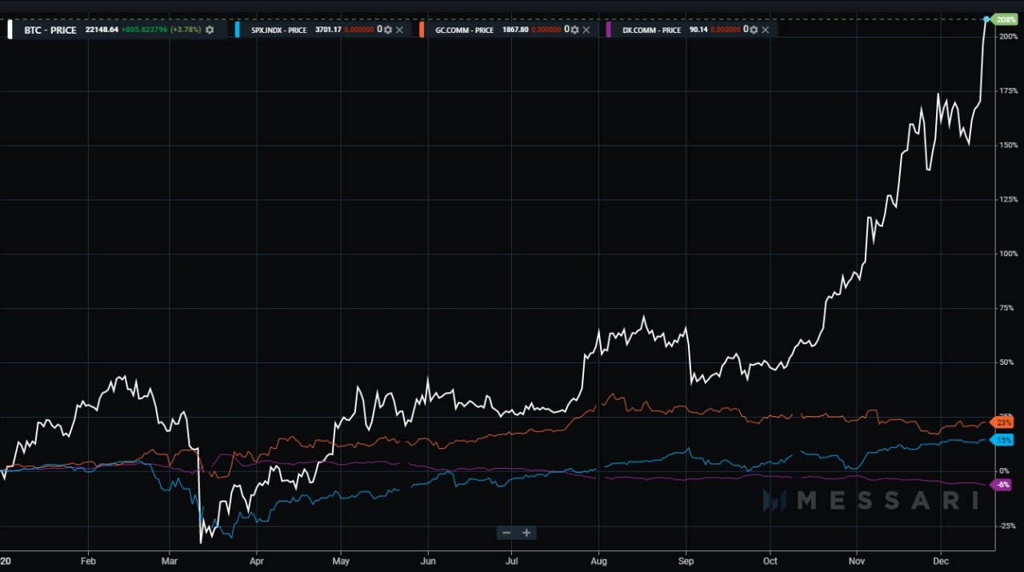This screenshot has width=1024, height=572.
Task: Click the blue SPX.INDX color swatch
Action: tap(238, 30)
